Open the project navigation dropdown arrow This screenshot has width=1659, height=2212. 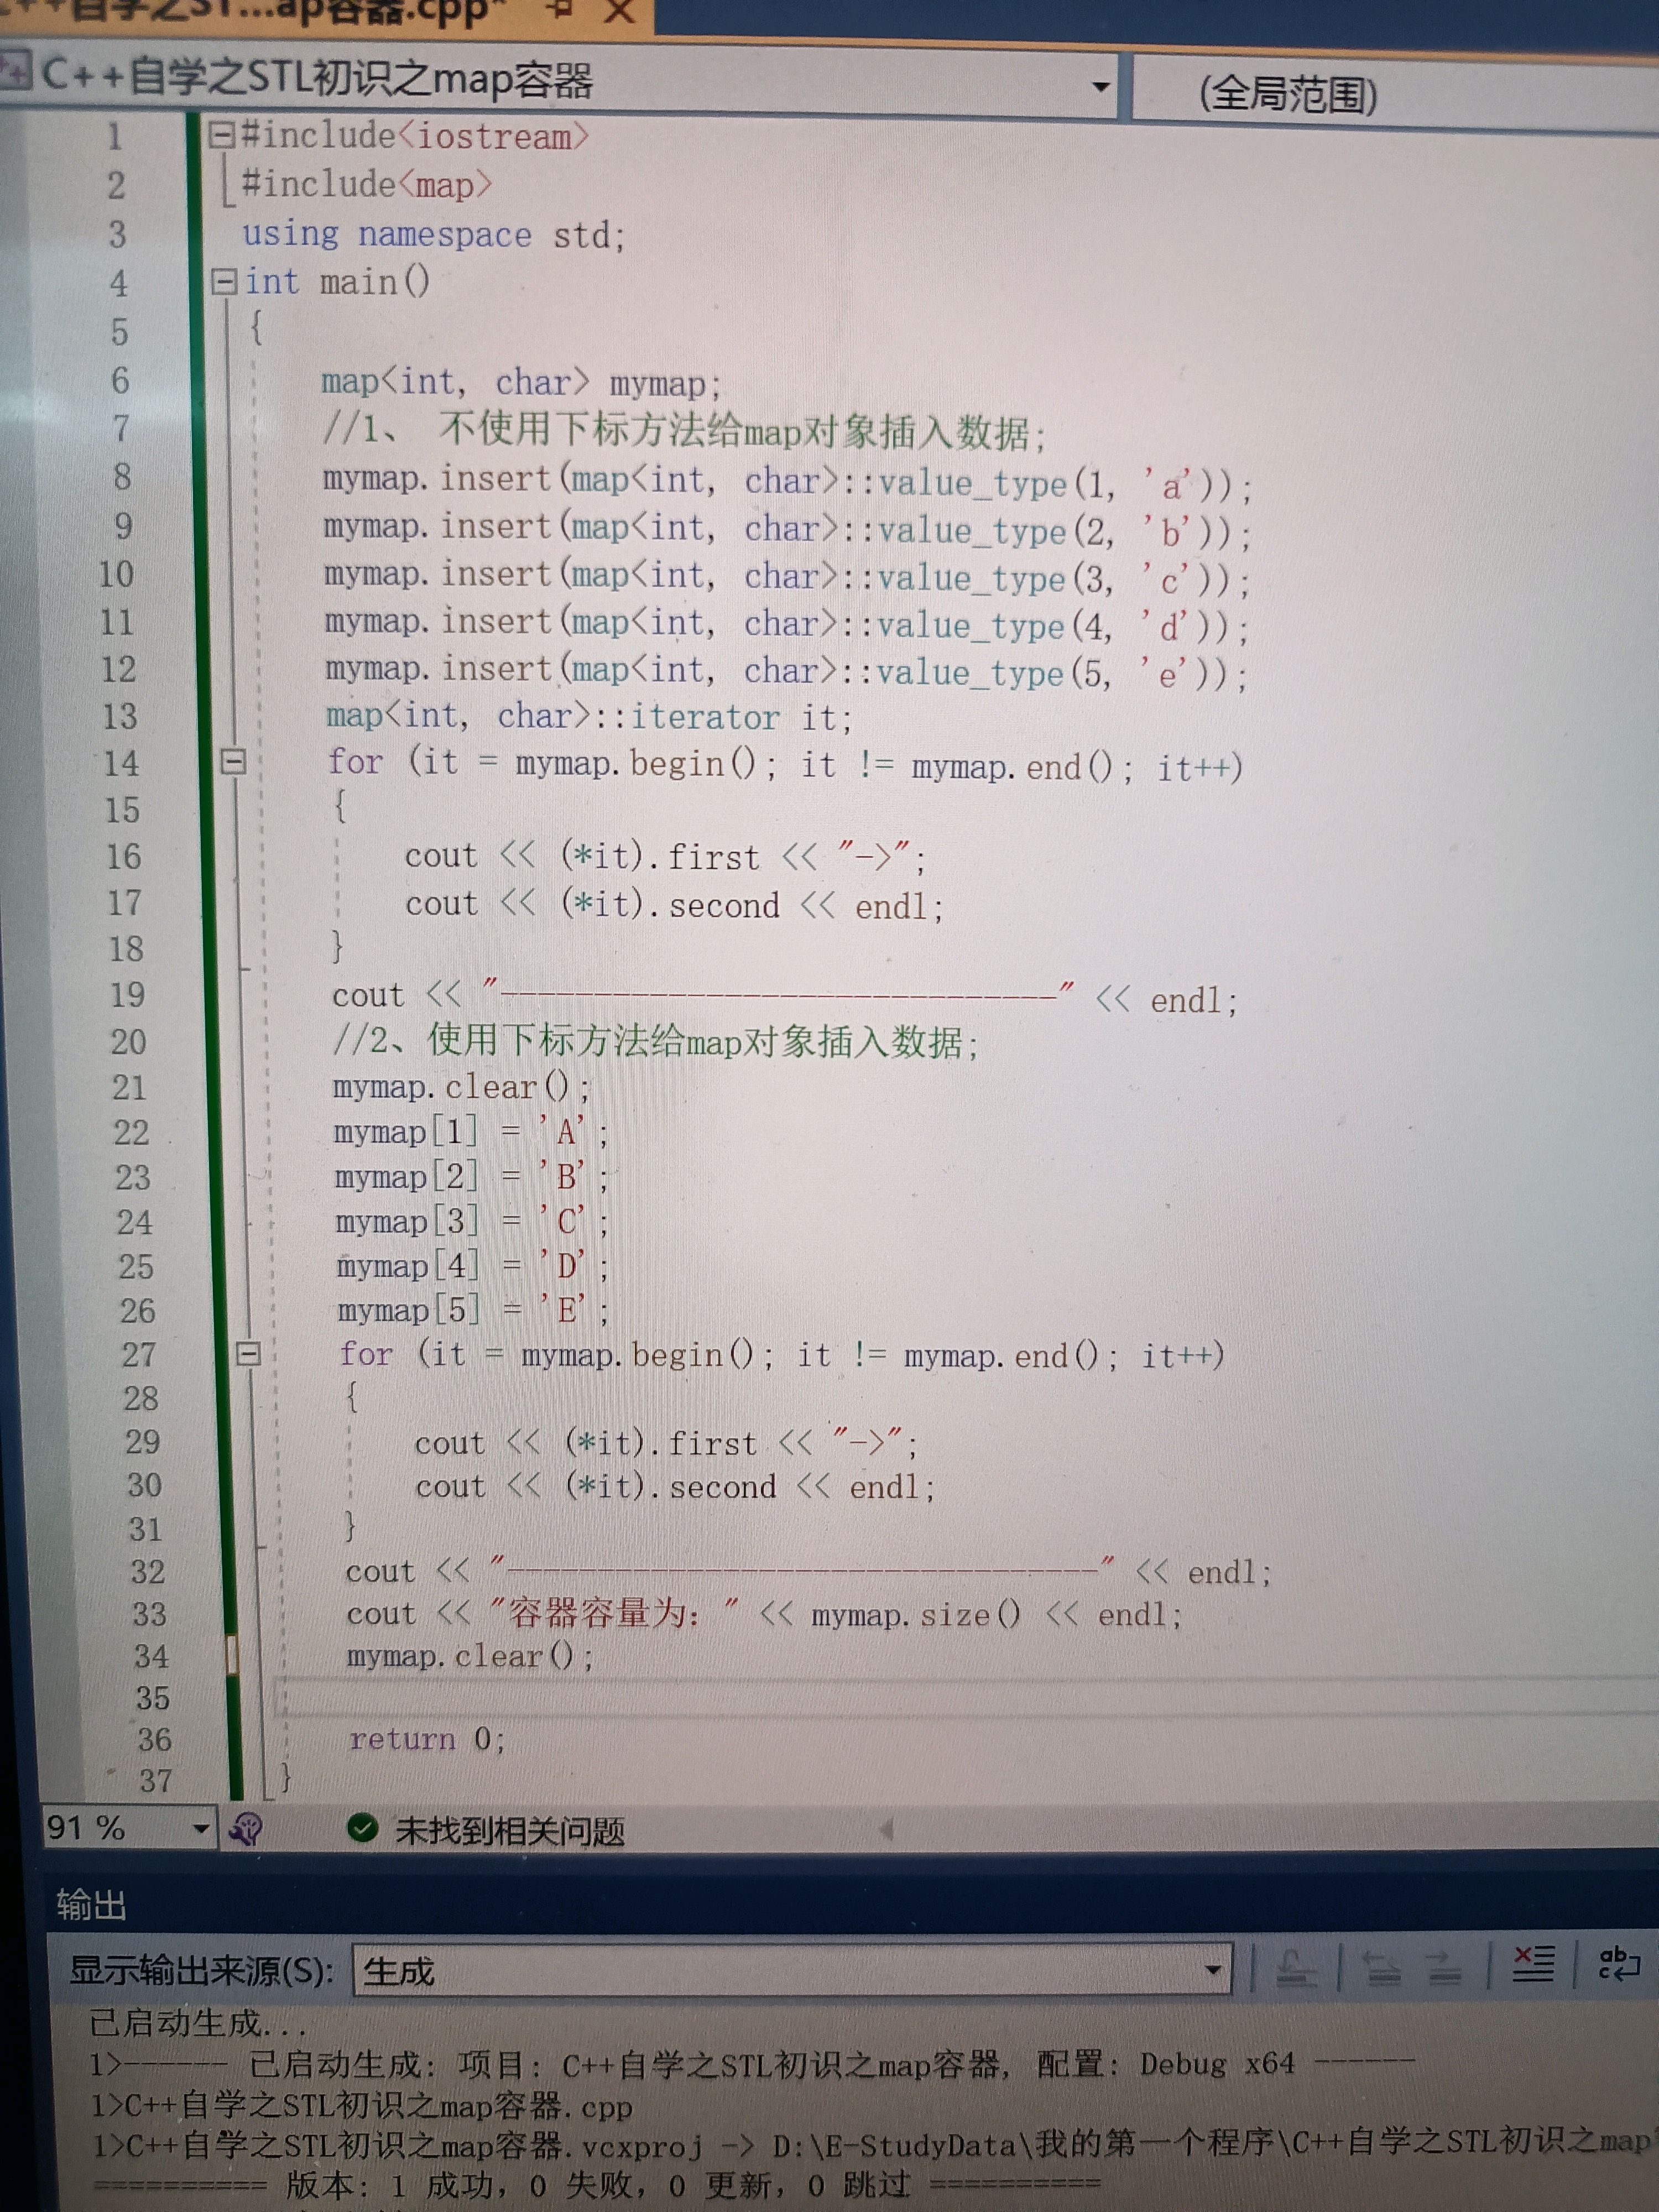[1100, 87]
